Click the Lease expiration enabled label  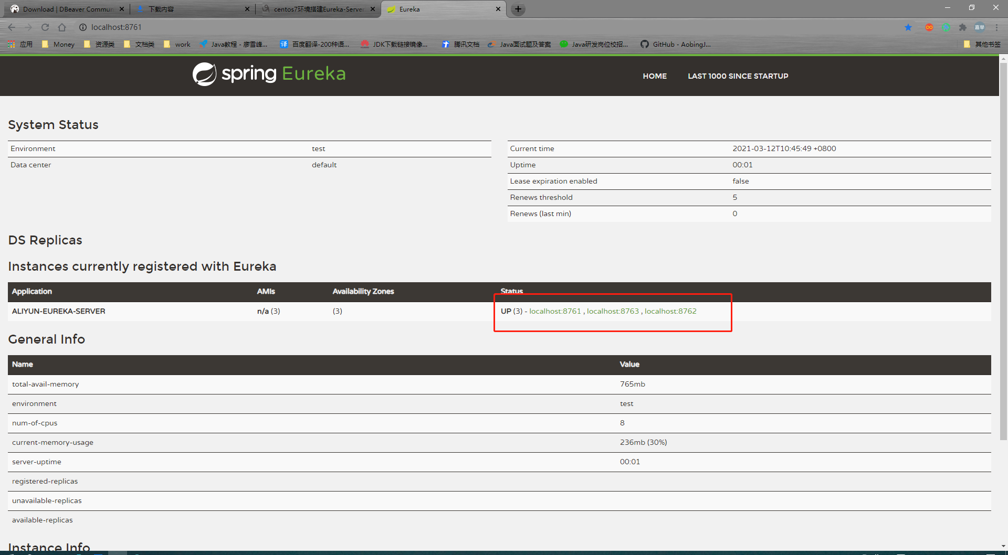[x=553, y=181]
